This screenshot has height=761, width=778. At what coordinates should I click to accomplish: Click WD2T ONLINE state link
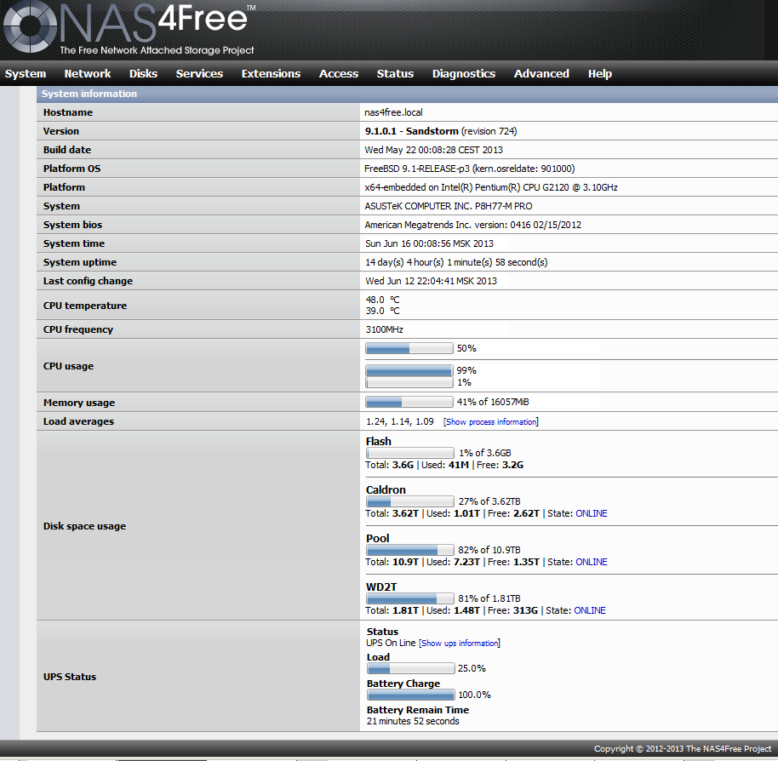coord(590,610)
